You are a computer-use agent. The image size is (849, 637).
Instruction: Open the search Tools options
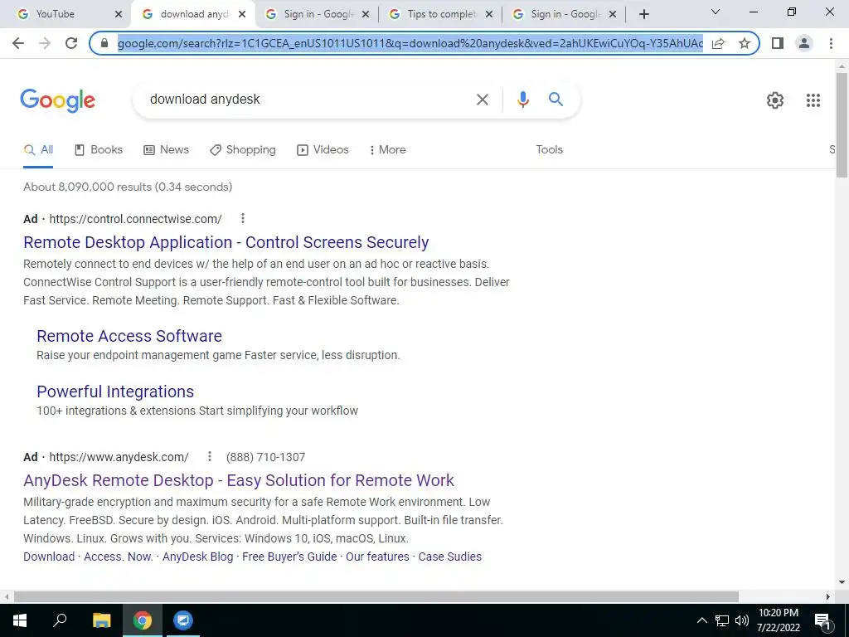(549, 150)
